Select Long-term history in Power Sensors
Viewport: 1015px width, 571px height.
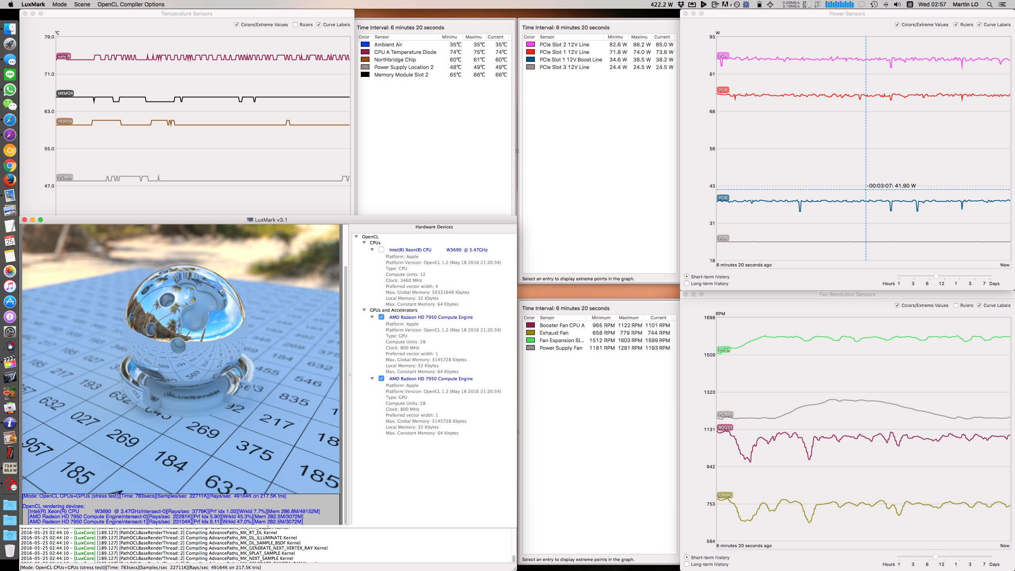(x=687, y=284)
